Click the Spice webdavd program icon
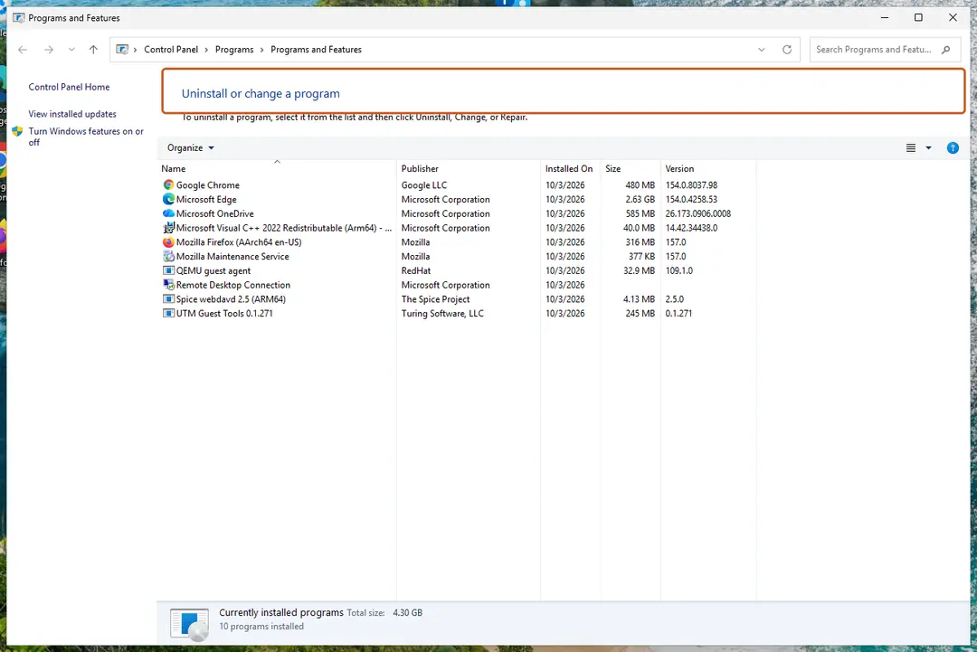Image resolution: width=977 pixels, height=652 pixels. pyautogui.click(x=168, y=299)
